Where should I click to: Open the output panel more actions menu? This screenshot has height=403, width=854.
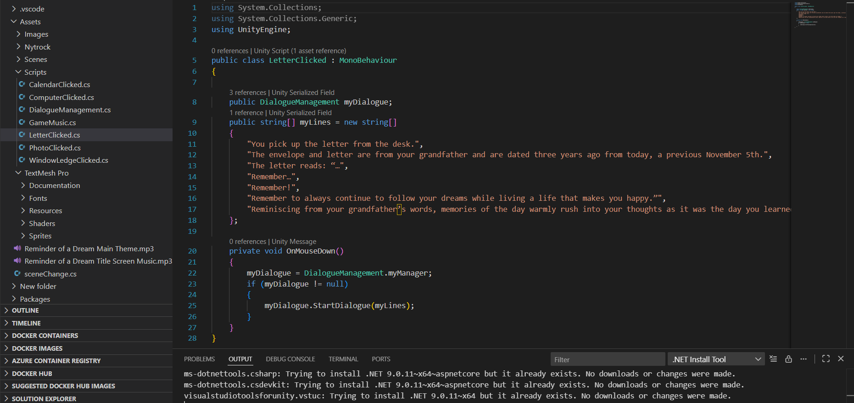pos(804,359)
